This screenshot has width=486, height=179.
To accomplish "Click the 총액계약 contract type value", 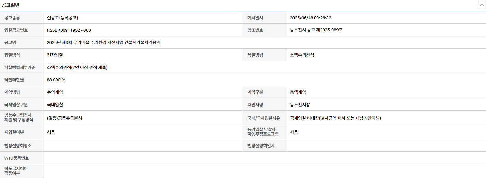I will coord(298,92).
